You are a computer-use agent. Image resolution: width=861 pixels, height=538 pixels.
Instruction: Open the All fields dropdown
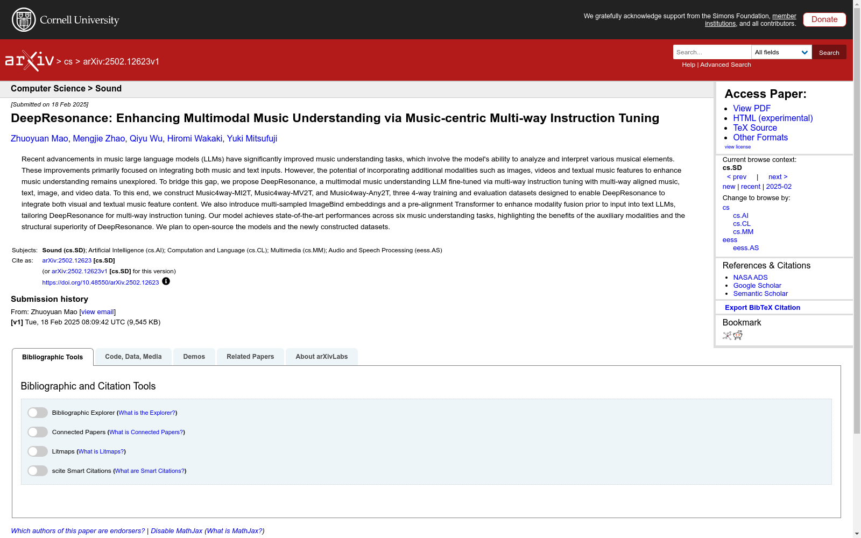tap(781, 52)
